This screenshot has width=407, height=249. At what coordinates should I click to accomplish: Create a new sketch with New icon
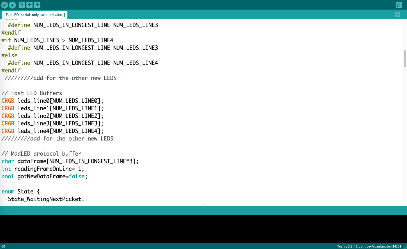[x=21, y=5]
